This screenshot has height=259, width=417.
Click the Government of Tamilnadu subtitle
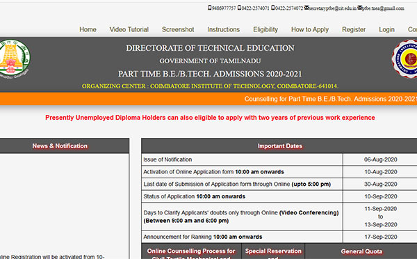click(x=210, y=61)
